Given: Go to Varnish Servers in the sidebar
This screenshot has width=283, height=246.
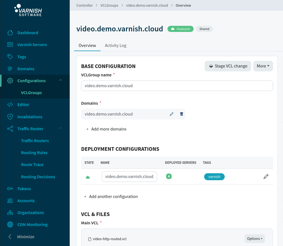Looking at the screenshot, I should (32, 45).
